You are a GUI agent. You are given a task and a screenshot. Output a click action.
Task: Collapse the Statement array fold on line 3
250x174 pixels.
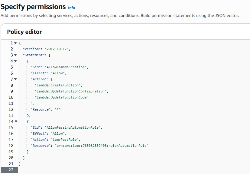pos(15,55)
